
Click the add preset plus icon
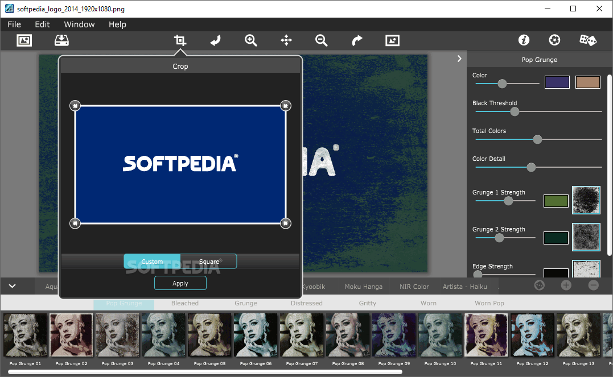566,285
